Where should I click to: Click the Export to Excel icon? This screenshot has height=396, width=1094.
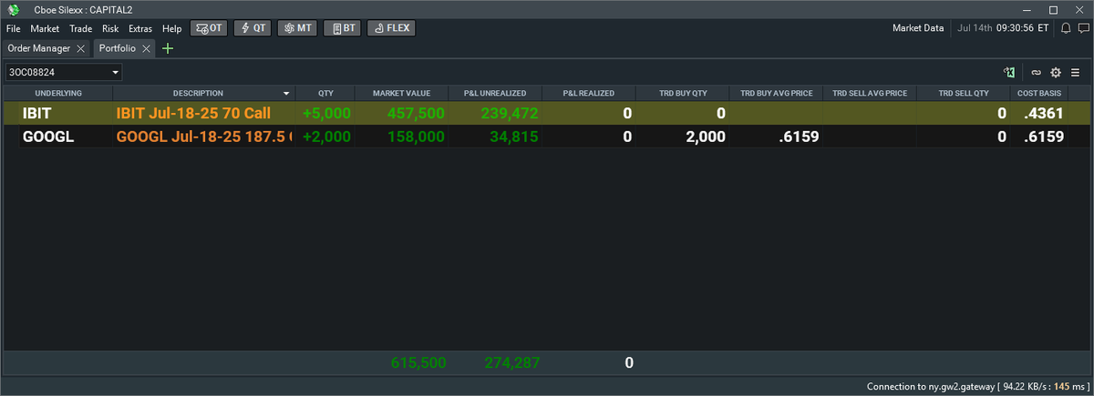click(1009, 73)
